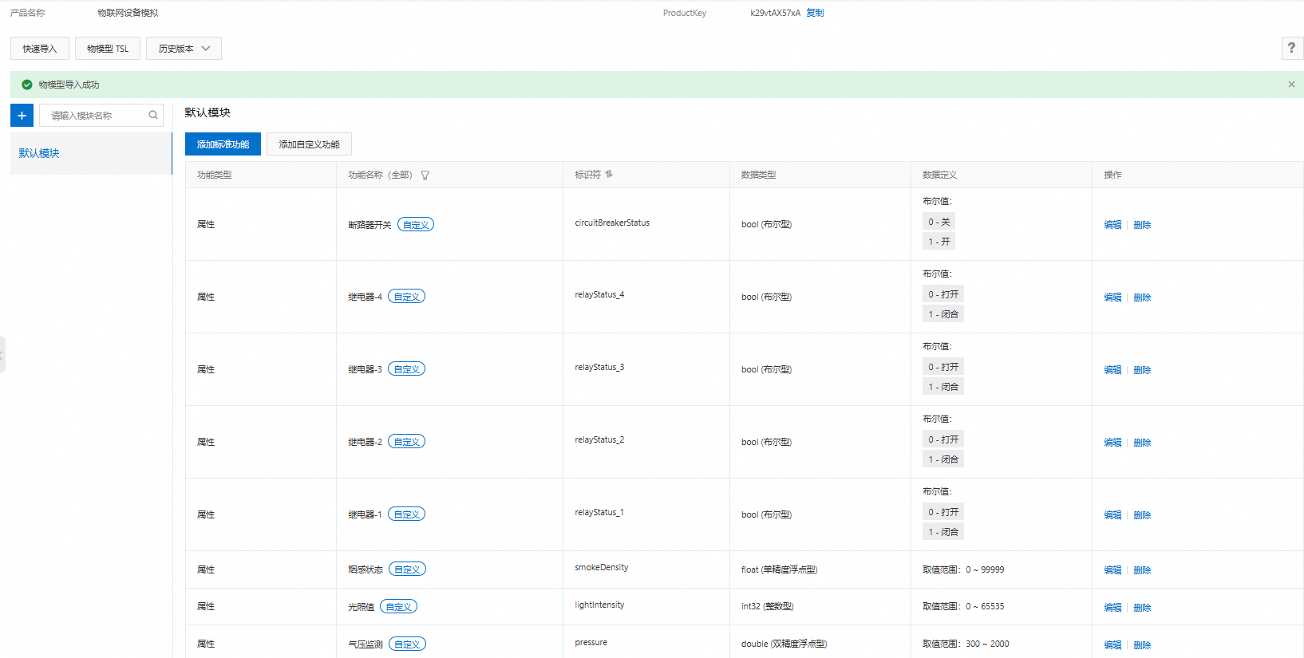Click 添加自定义功能 button
This screenshot has height=658, width=1304.
pyautogui.click(x=309, y=144)
